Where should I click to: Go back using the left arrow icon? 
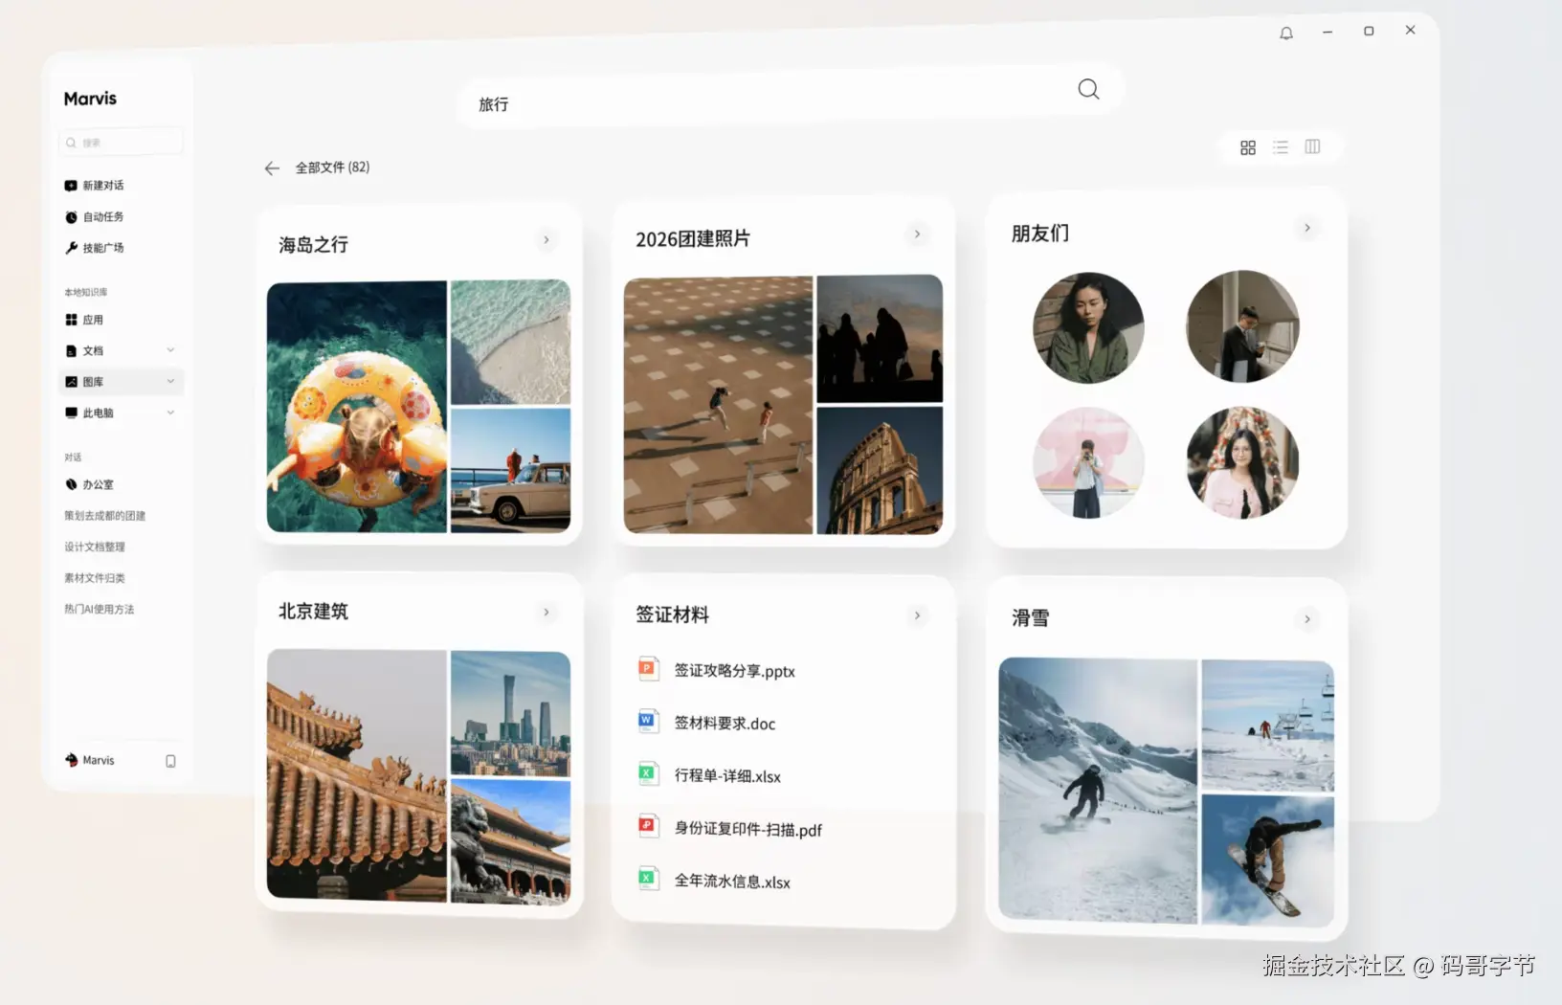[x=272, y=168]
